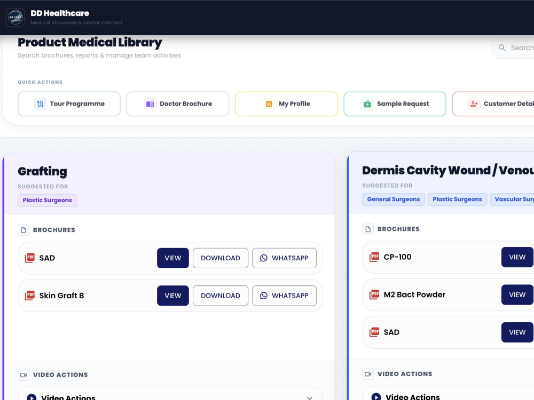Select the General Surgeons tag
This screenshot has width=534, height=400.
(394, 199)
